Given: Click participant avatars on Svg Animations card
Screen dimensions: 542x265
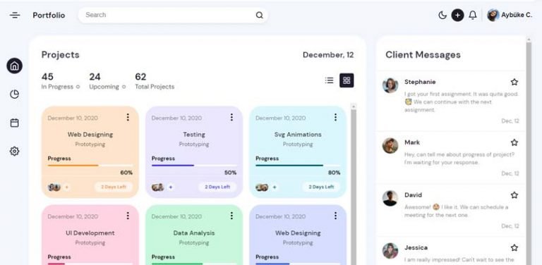Looking at the screenshot, I should 262,187.
